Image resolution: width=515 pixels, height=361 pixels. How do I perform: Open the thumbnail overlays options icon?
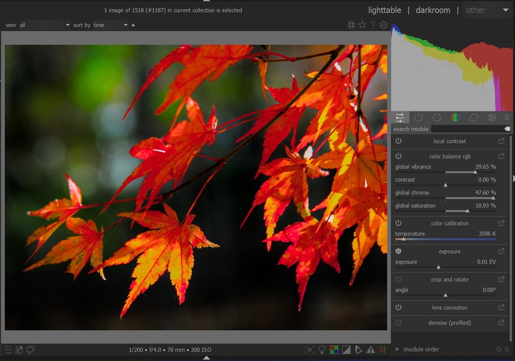[x=351, y=25]
